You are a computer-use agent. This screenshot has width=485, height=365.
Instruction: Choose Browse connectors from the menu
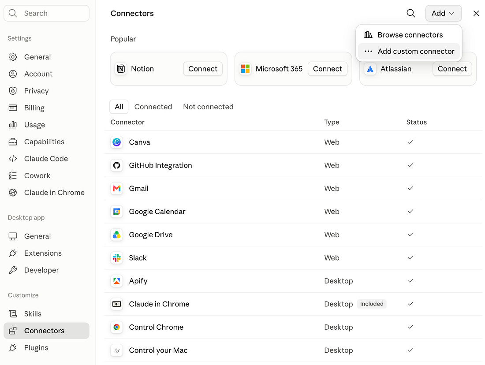409,35
